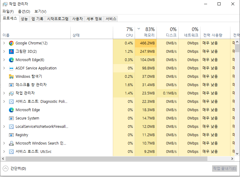Open the 옵션(O) menu
This screenshot has width=240, height=177.
(x=24, y=11)
